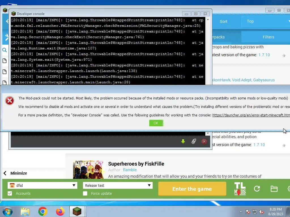Click the first document icon in sidebar

(5, 61)
